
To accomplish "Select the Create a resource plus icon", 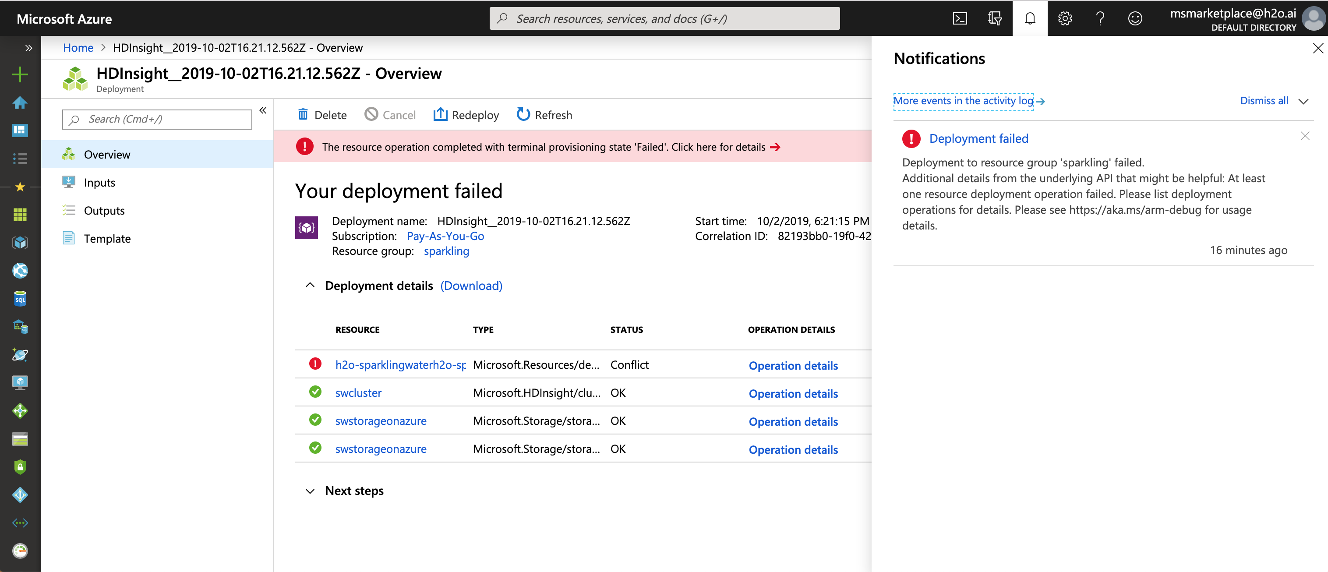I will (20, 74).
